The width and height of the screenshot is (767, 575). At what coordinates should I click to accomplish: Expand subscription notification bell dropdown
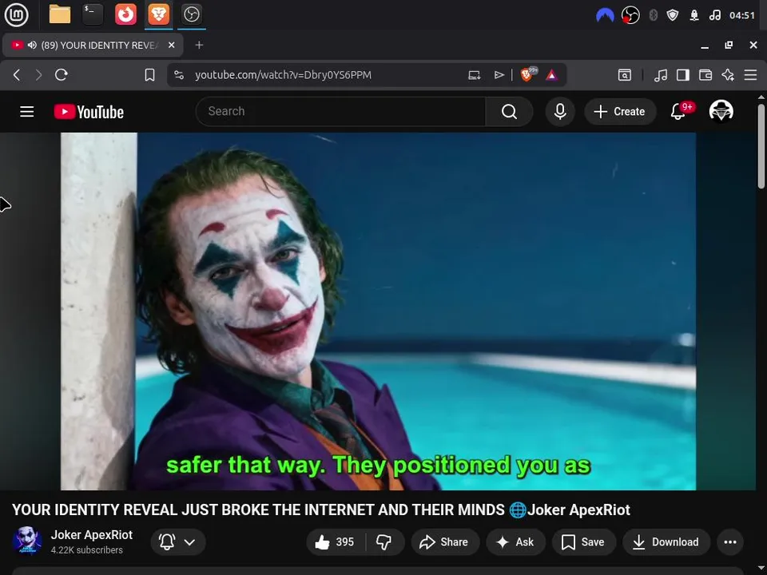177,541
